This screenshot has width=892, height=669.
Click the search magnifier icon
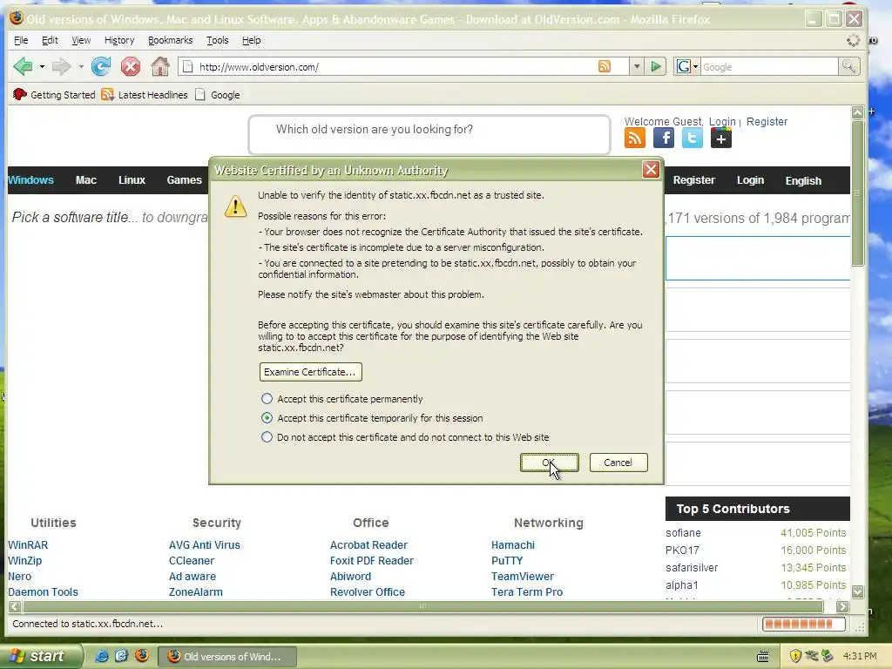pos(848,66)
